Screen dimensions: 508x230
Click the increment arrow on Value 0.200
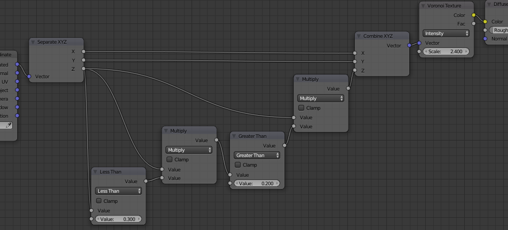(x=277, y=184)
